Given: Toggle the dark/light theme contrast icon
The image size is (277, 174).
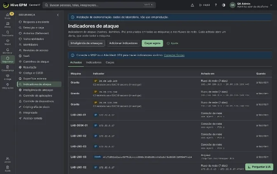Looking at the screenshot, I should tap(223, 5).
